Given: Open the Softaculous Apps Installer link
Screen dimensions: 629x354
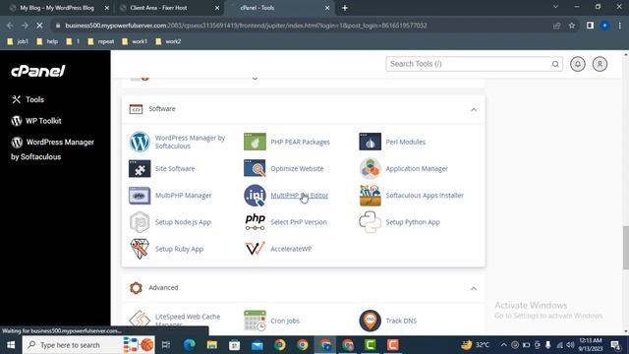Looking at the screenshot, I should (x=425, y=196).
